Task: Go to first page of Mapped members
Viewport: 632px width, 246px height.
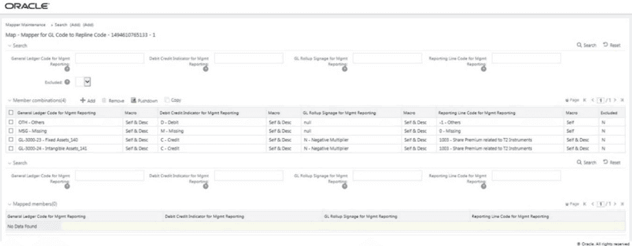Action: tap(585, 204)
